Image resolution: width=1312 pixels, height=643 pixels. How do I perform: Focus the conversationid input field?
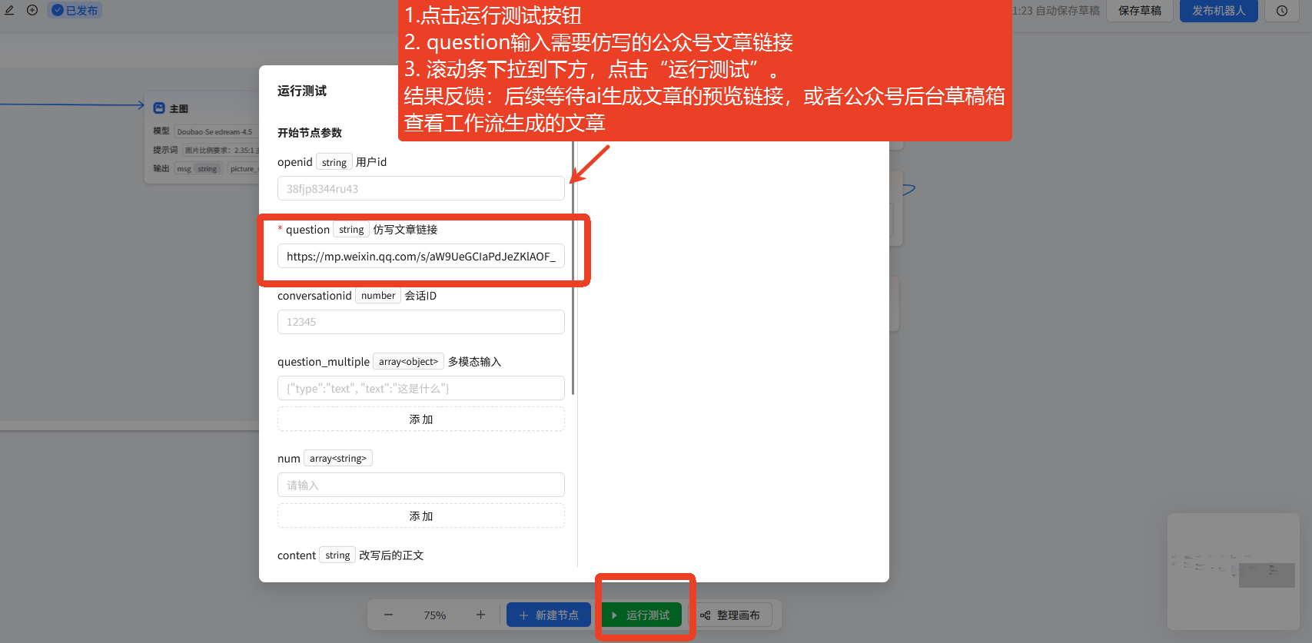click(421, 322)
